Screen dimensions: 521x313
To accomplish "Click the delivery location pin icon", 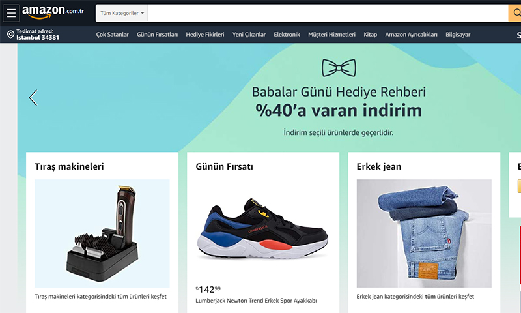I will [x=10, y=35].
